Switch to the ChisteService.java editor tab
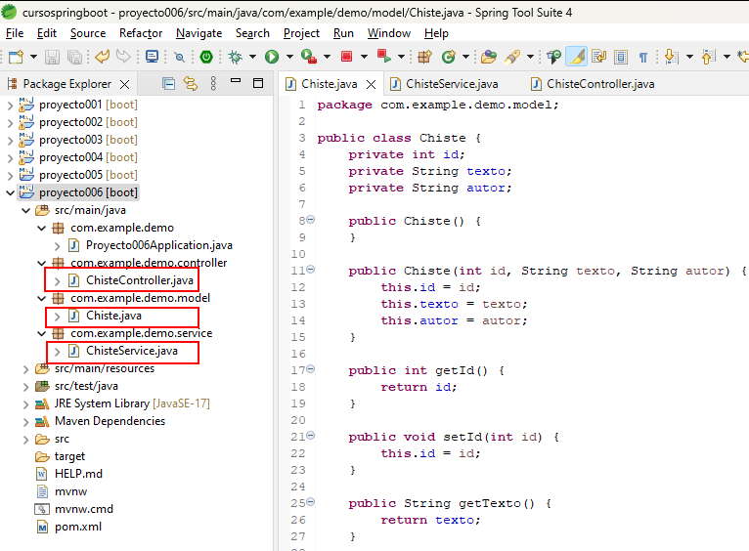 pyautogui.click(x=444, y=84)
